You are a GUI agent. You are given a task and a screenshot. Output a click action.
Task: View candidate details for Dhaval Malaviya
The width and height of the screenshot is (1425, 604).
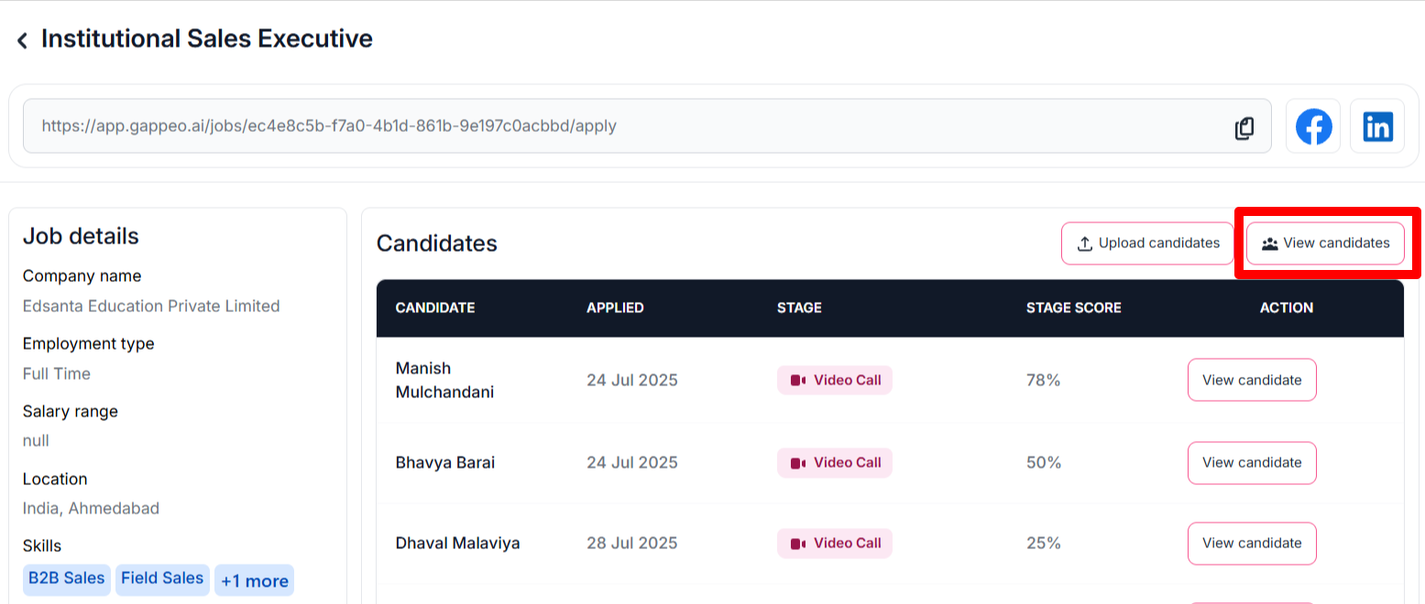tap(1252, 543)
